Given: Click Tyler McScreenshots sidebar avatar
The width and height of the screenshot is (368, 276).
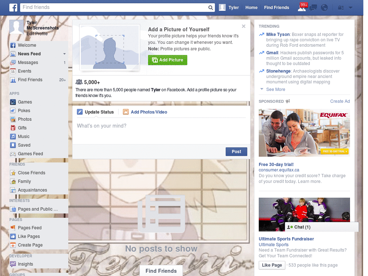Looking at the screenshot, I should click(x=17, y=28).
